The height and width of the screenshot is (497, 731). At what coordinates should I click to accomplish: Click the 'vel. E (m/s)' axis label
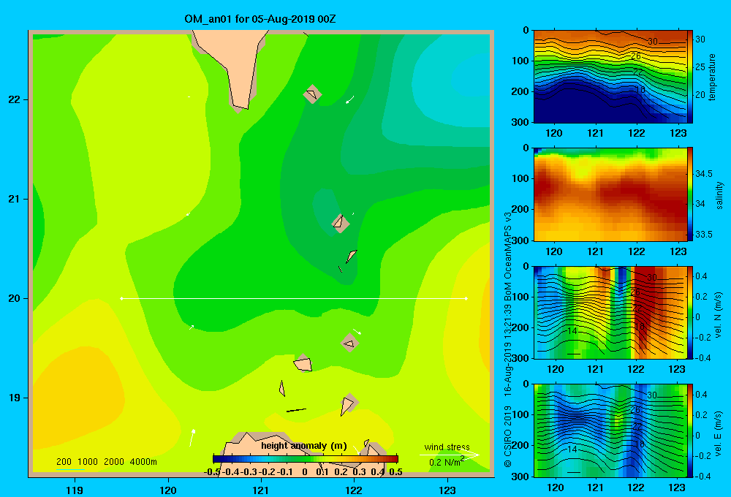click(719, 433)
